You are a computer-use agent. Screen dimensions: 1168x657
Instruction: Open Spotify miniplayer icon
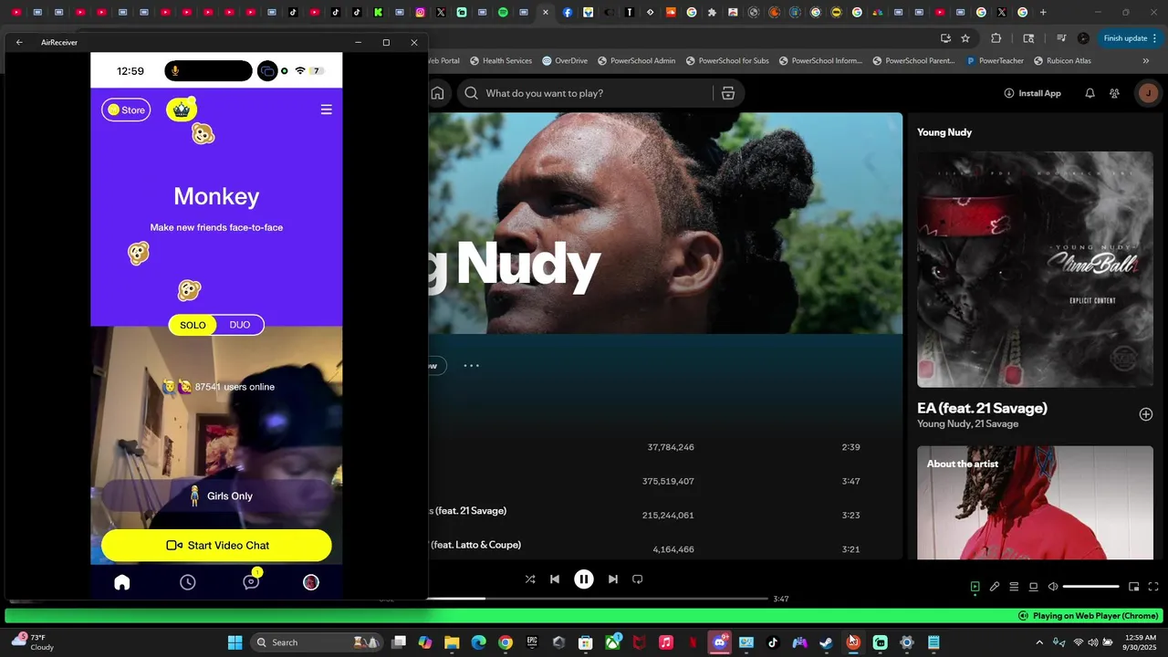tap(1134, 587)
